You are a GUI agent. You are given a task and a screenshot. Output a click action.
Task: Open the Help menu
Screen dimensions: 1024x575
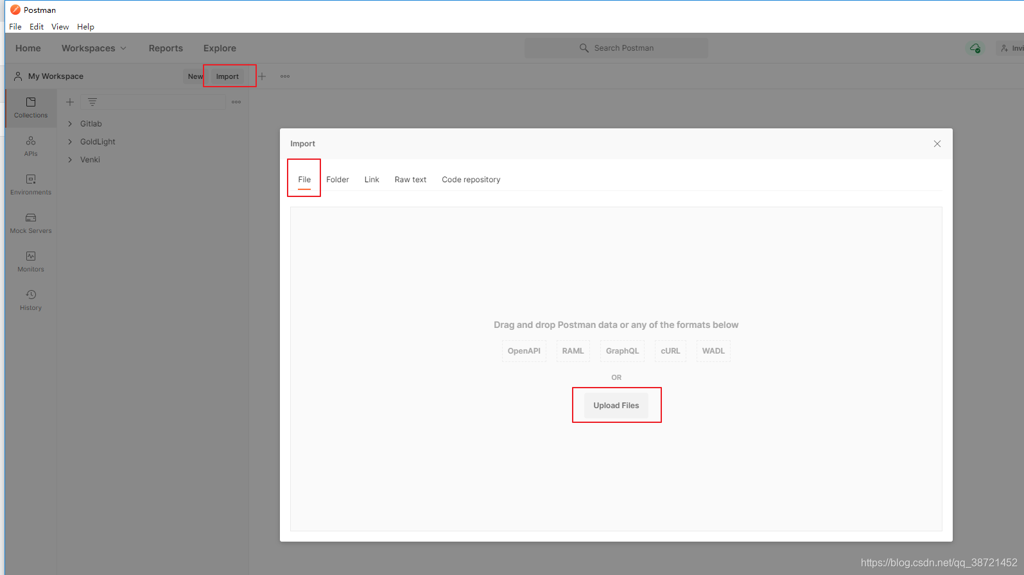[x=86, y=27]
